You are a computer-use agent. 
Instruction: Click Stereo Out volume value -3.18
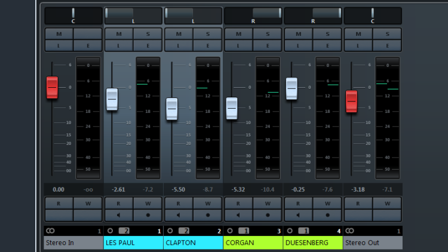point(358,189)
